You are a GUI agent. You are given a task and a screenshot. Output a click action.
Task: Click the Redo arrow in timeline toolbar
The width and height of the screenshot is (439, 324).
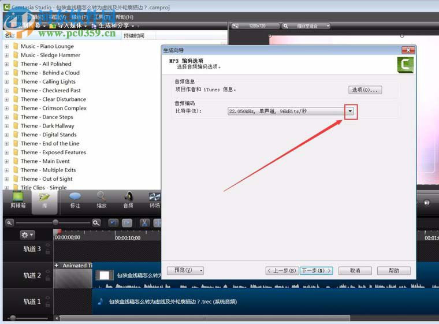127,223
